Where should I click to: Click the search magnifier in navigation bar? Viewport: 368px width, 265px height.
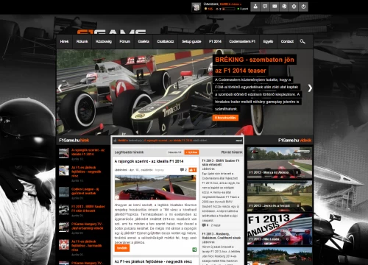pyautogui.click(x=302, y=41)
